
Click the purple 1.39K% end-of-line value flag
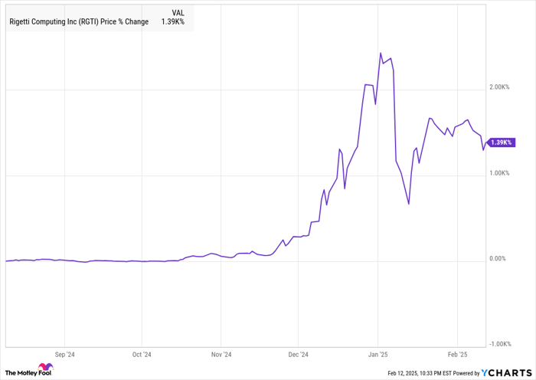click(502, 142)
